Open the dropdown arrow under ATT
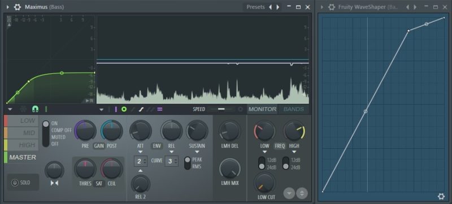Viewport: 452px width, 204px height. pos(140,152)
